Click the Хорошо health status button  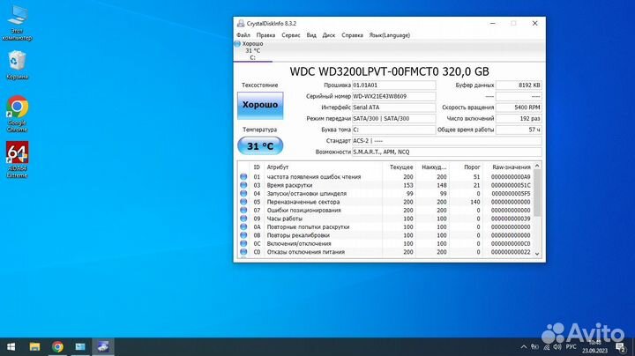pyautogui.click(x=260, y=105)
